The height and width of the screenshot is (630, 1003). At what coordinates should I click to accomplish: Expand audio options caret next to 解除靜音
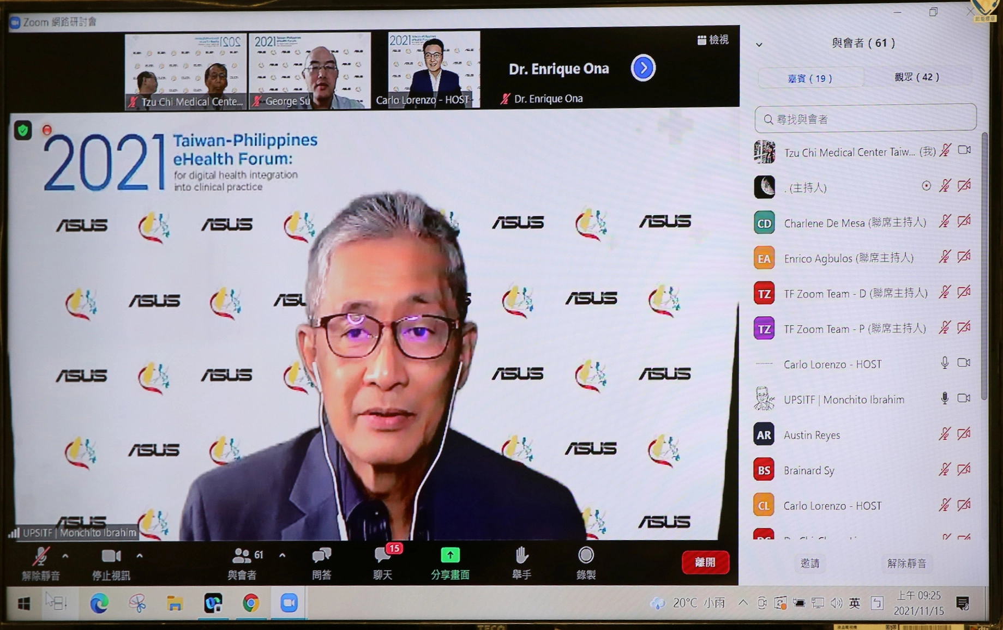tap(65, 556)
